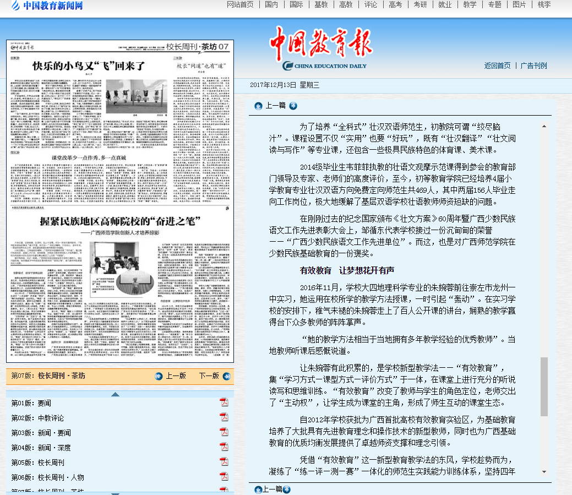Open 基教 in top navigation
Image resolution: width=572 pixels, height=495 pixels.
321,5
